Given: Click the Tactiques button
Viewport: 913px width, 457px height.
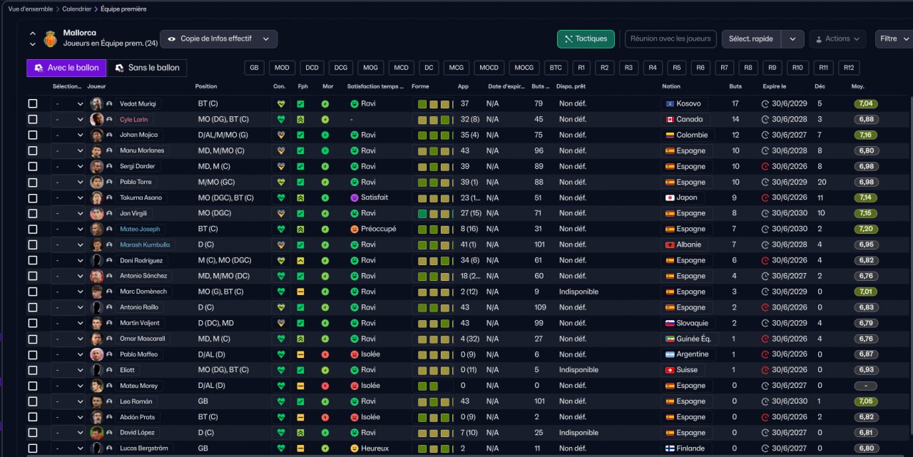Looking at the screenshot, I should [586, 39].
